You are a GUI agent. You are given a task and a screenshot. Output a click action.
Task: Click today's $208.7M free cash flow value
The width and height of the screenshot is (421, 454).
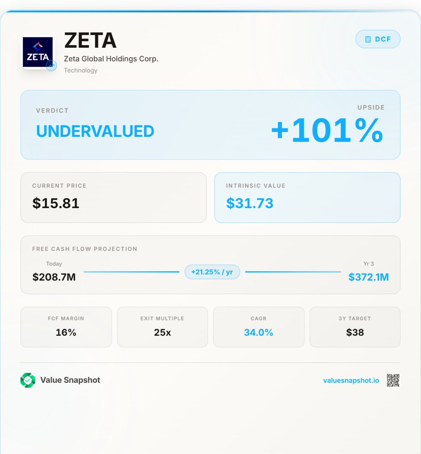[x=54, y=277]
